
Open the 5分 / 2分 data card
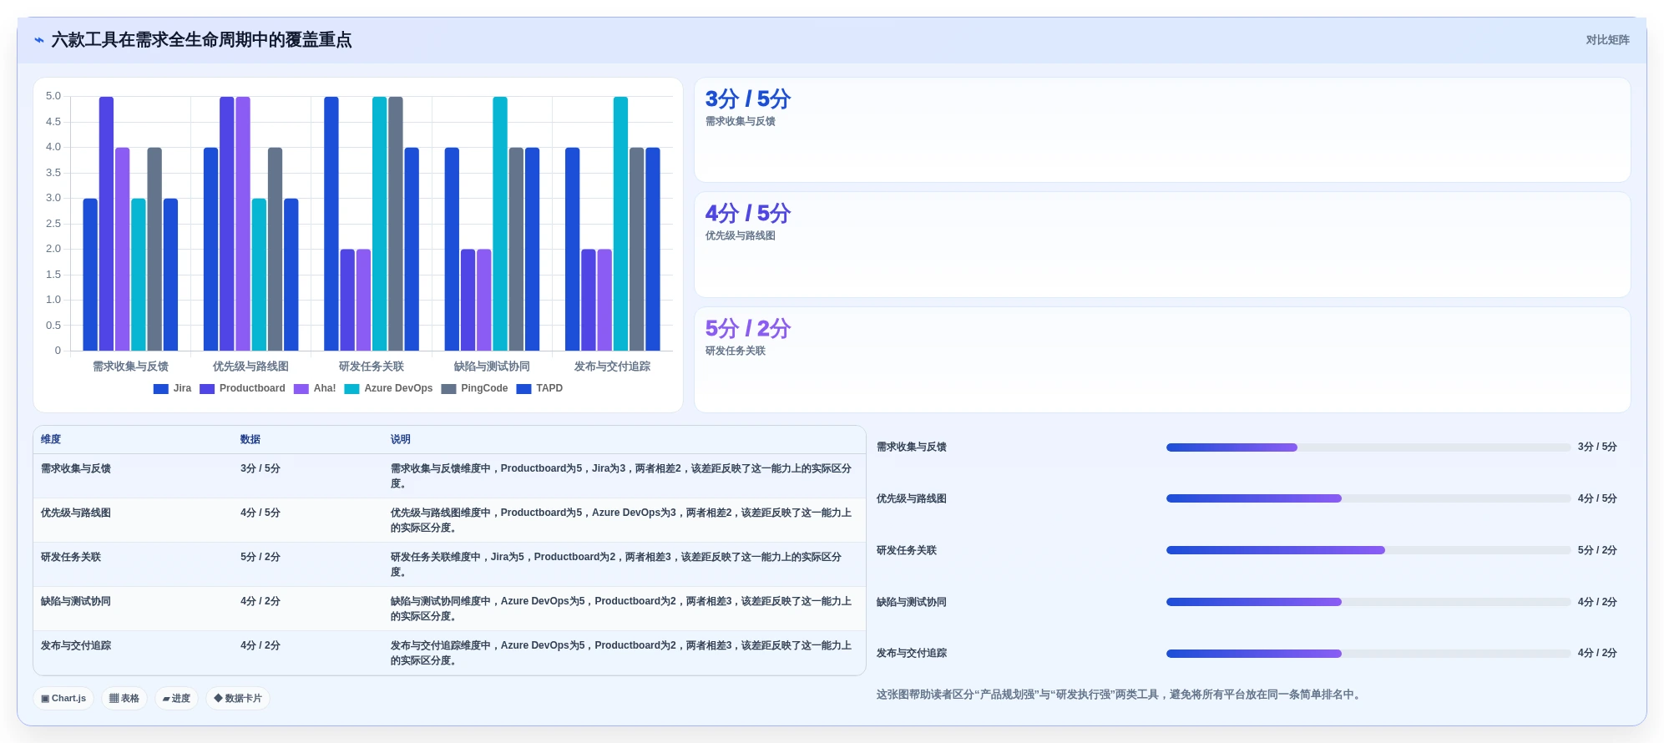coord(1162,360)
